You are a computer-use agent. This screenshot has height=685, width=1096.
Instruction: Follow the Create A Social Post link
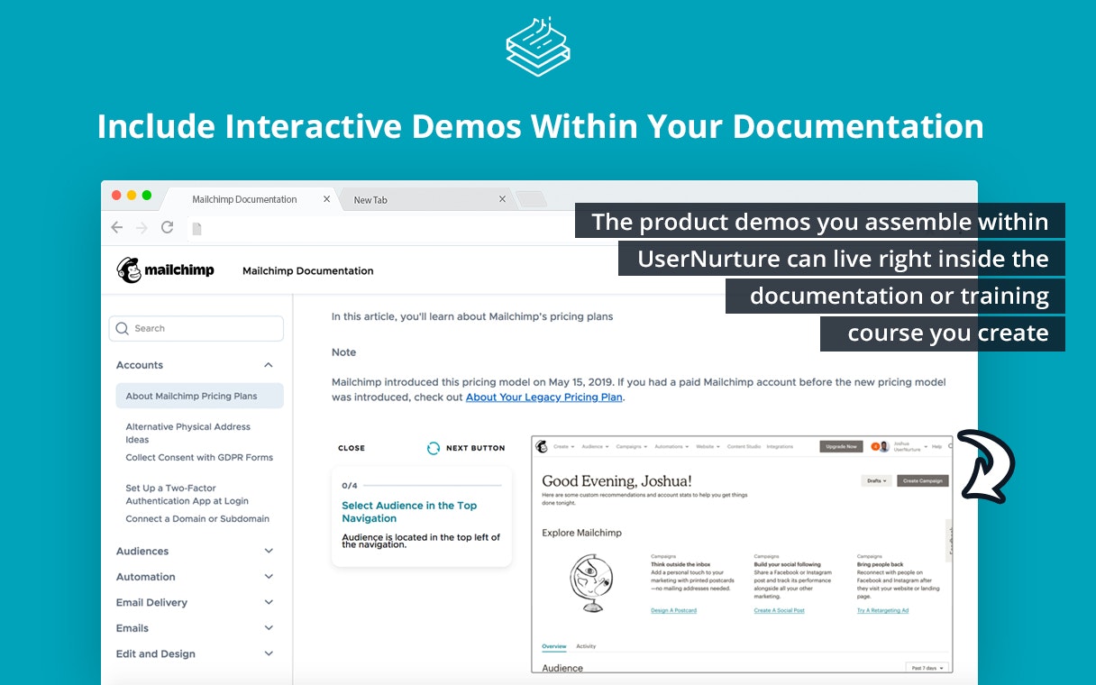pos(779,610)
